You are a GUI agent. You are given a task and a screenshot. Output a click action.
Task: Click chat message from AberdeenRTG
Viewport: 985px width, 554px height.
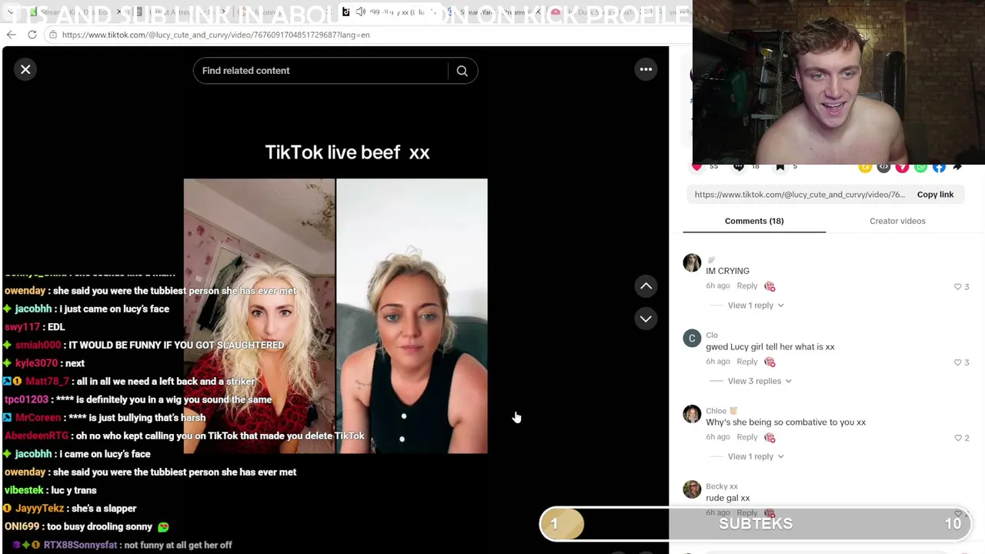click(x=185, y=436)
